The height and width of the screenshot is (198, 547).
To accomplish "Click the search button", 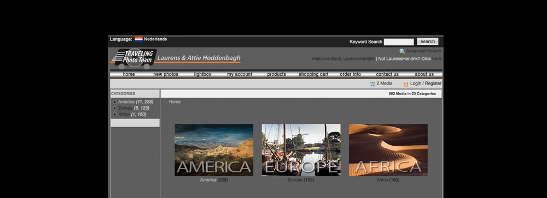I will click(x=427, y=41).
